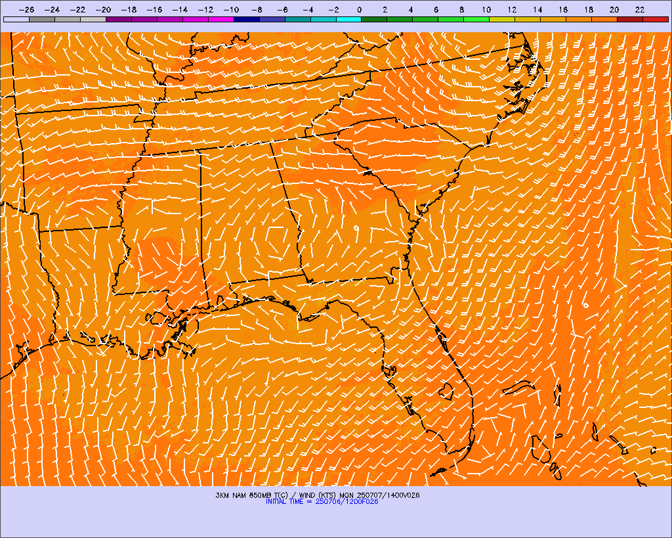This screenshot has width=672, height=538.
Task: Click the "16" scale label
Action: click(x=563, y=9)
